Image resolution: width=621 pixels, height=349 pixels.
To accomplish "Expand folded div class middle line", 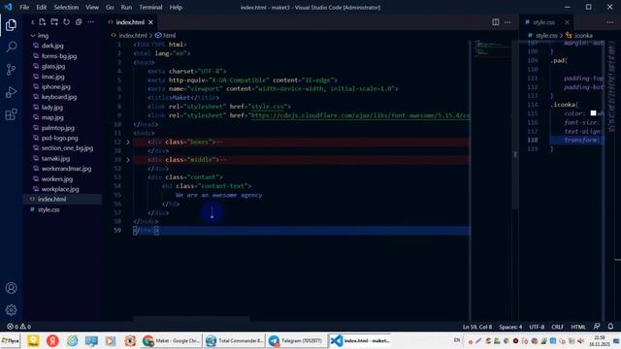I will [x=128, y=160].
